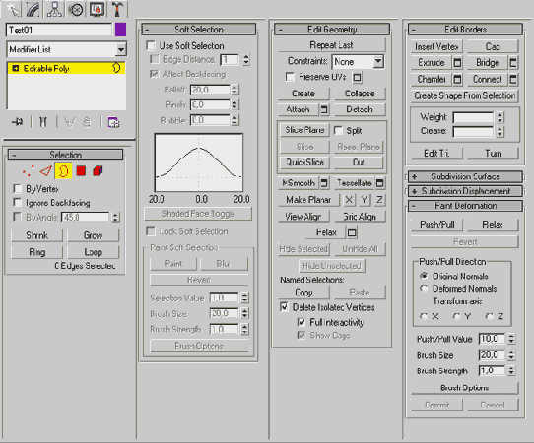Open the Hierarchy command panel tab
534x443 pixels.
[54, 9]
